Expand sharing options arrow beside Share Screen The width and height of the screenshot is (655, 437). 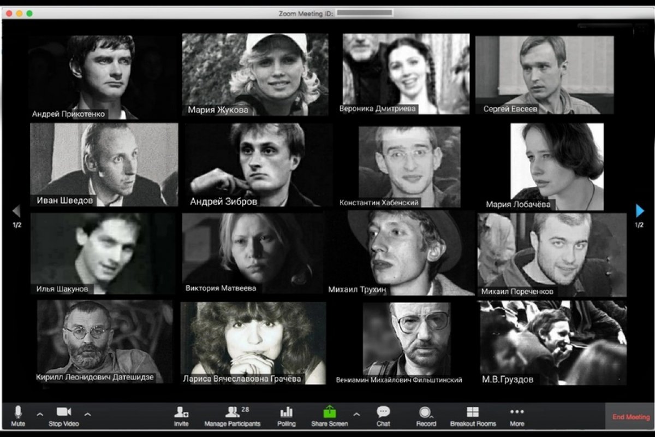[x=356, y=414]
